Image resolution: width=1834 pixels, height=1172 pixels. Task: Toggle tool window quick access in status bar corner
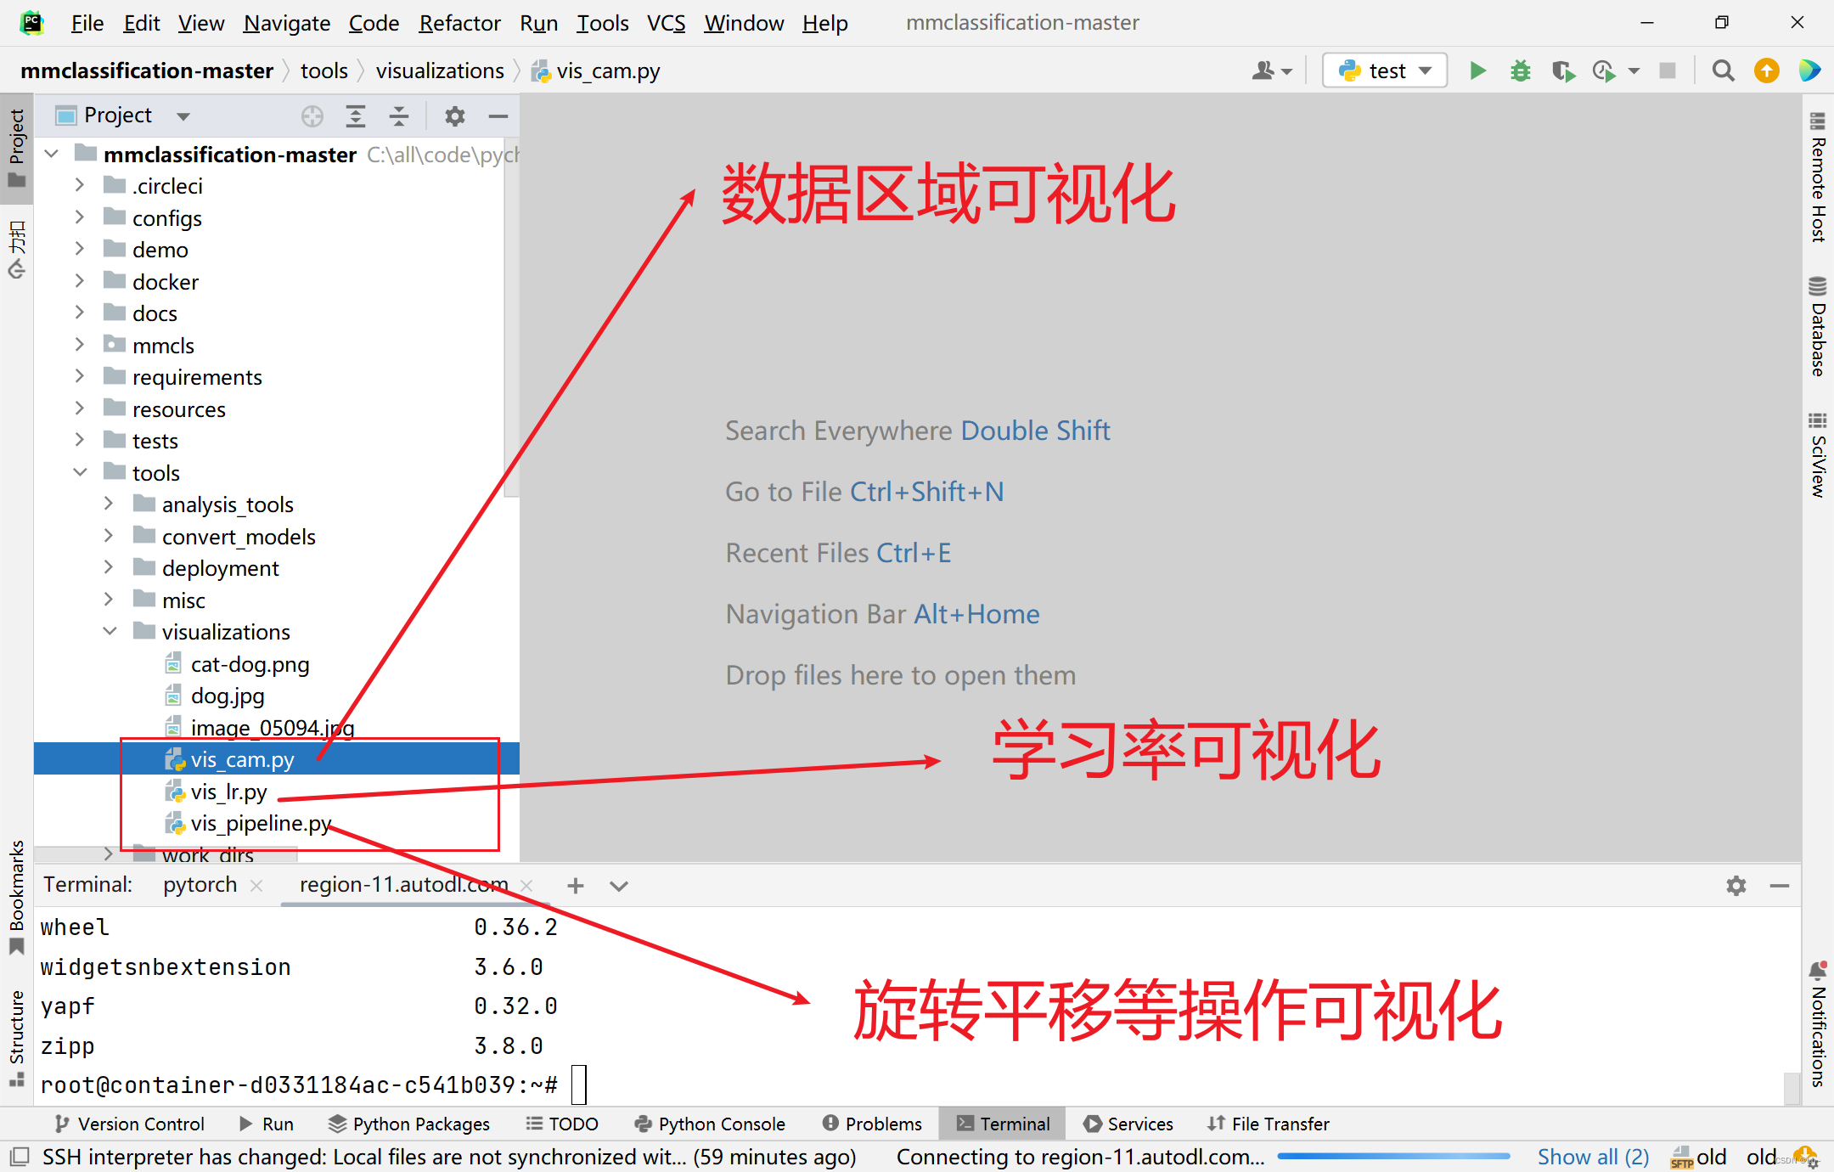19,1156
